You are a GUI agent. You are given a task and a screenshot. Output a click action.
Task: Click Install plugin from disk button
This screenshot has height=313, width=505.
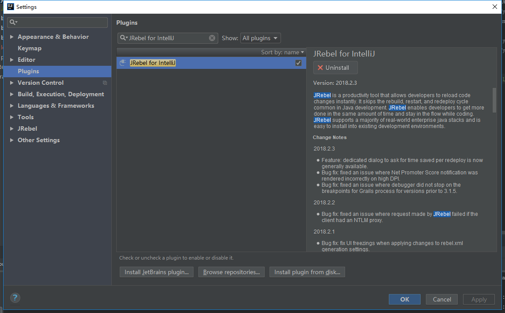(x=307, y=272)
